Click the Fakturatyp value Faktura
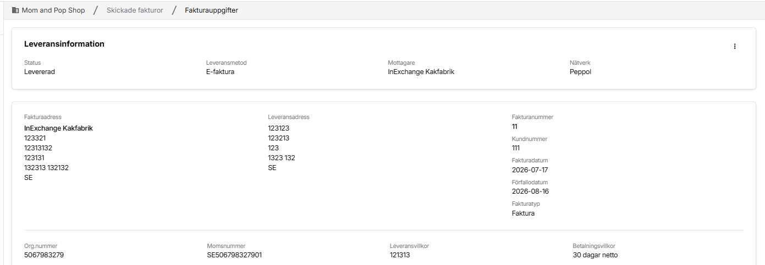The width and height of the screenshot is (765, 265). [523, 213]
